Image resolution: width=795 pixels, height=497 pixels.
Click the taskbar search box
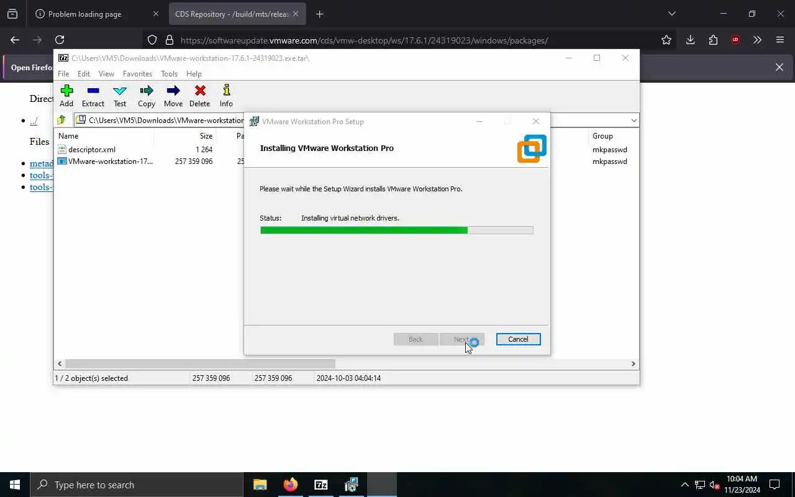(137, 485)
